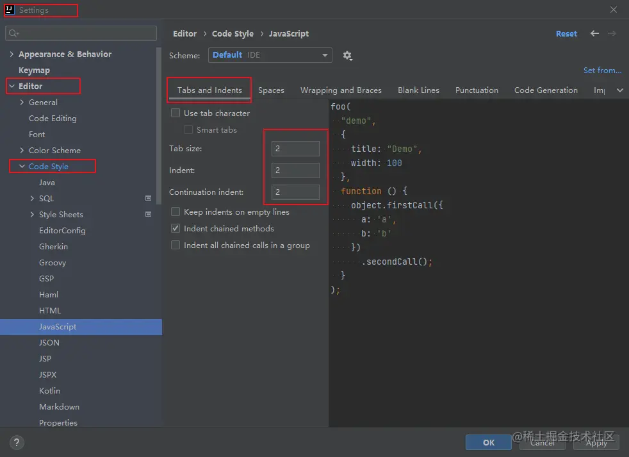Click the Apply button

[x=596, y=442]
